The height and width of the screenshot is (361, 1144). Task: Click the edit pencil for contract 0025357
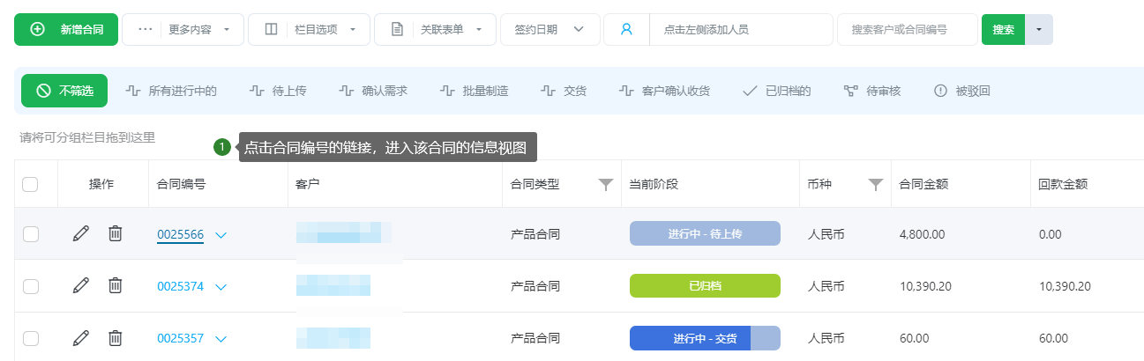(x=81, y=338)
